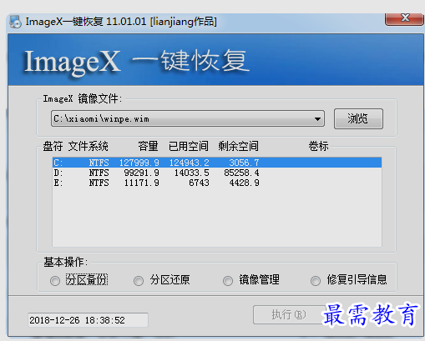The image size is (425, 341).
Task: Click the date-time field 2018-12-26 18:38:52
Action: (88, 320)
